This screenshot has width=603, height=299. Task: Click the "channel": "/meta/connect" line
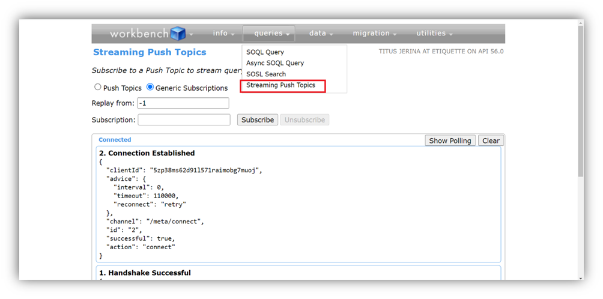[x=155, y=222]
